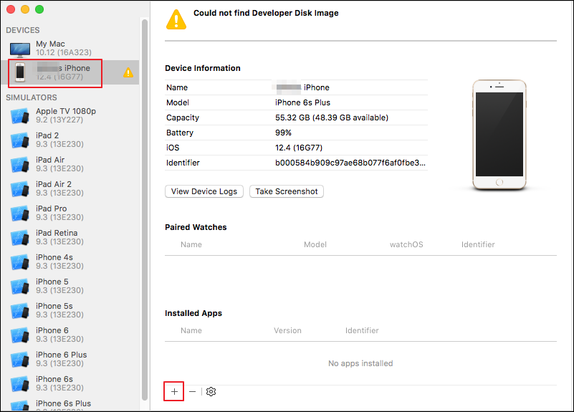The height and width of the screenshot is (412, 574).
Task: Click the connected iPhone device icon in sidebar
Action: click(20, 72)
